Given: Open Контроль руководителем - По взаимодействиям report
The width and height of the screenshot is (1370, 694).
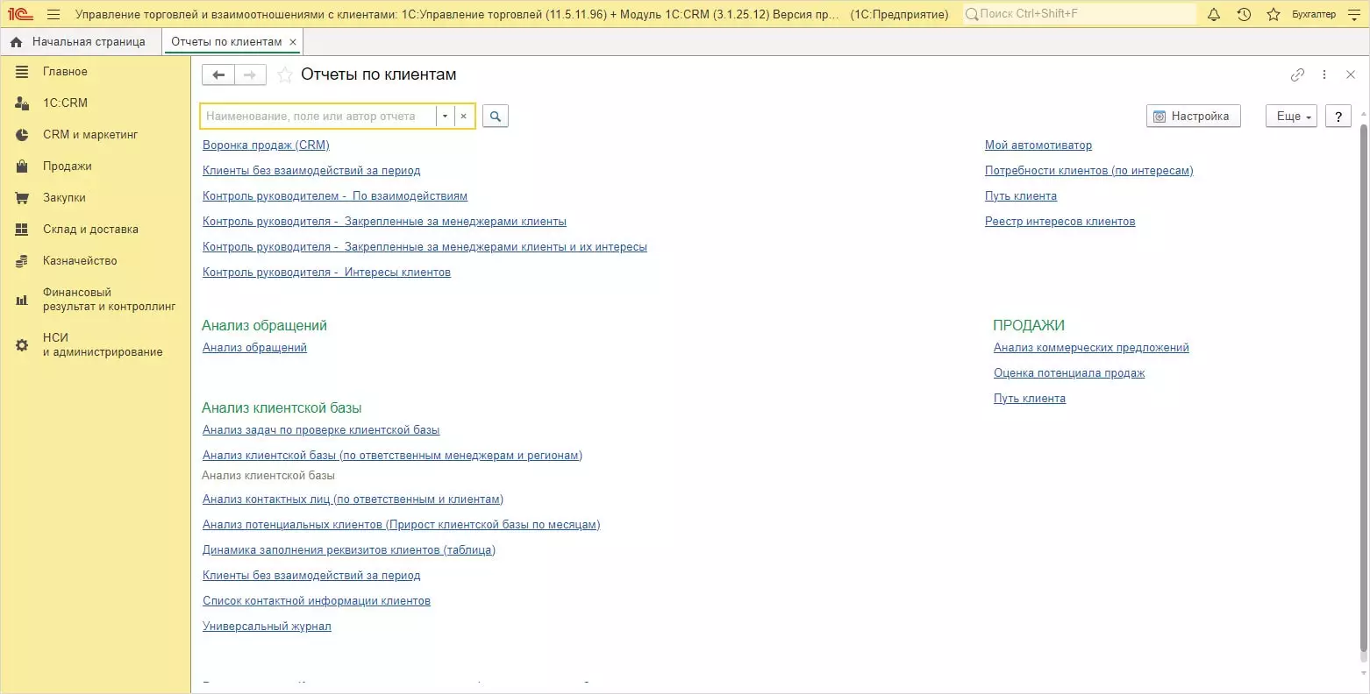Looking at the screenshot, I should 335,196.
